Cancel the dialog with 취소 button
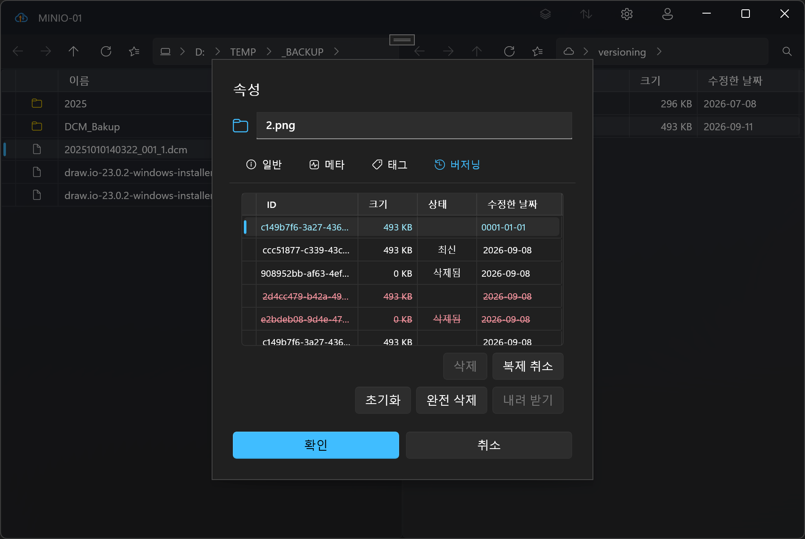 pos(489,445)
